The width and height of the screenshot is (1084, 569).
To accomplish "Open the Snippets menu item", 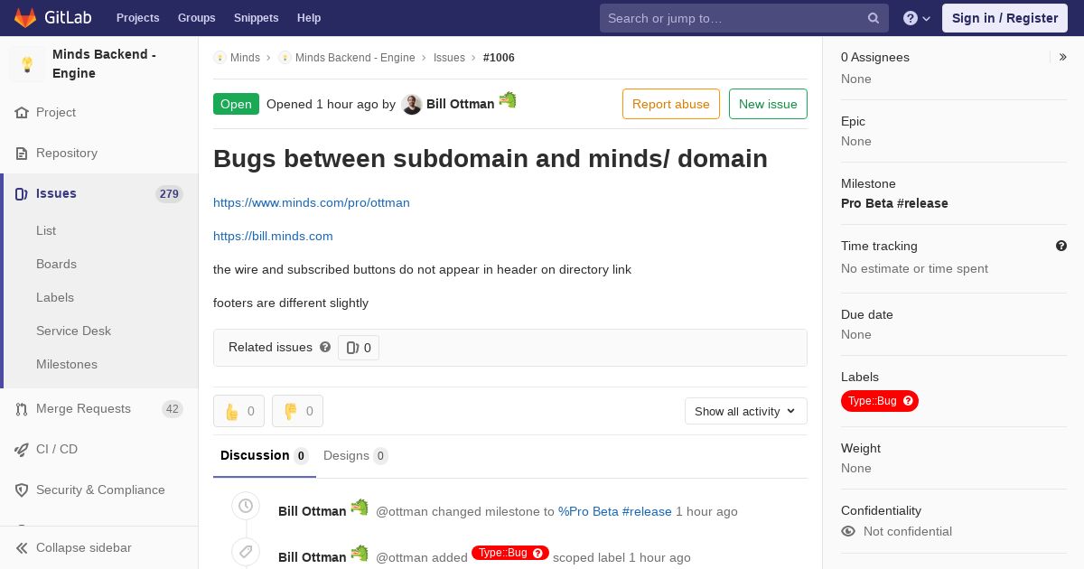I will [x=257, y=18].
